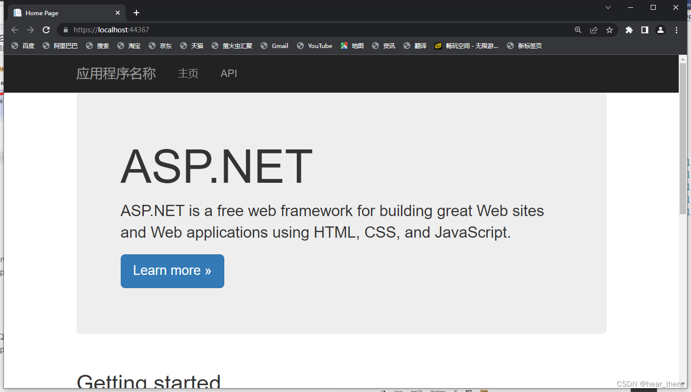The width and height of the screenshot is (691, 392).
Task: Select the Home Page tab
Action: (66, 13)
